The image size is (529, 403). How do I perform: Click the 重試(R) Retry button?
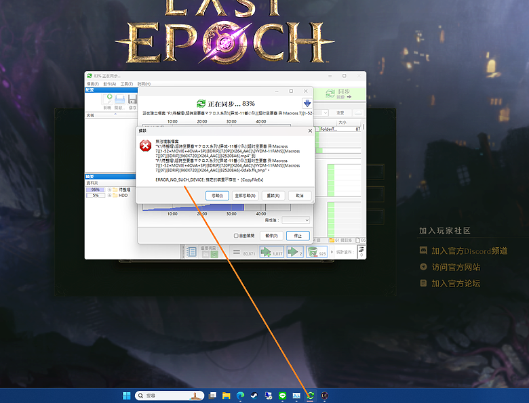(273, 196)
